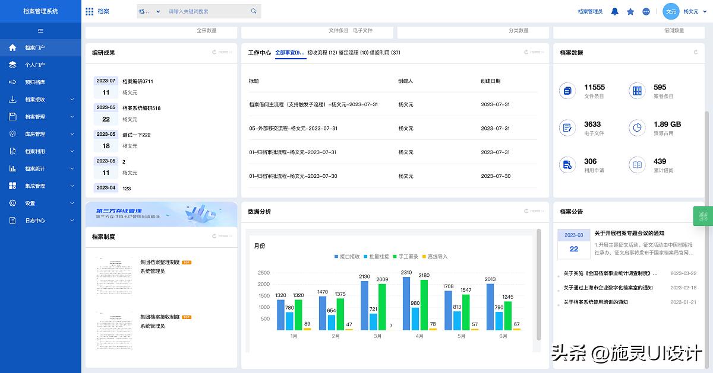The height and width of the screenshot is (373, 713).
Task: Click the green QR code widget
Action: 703,216
